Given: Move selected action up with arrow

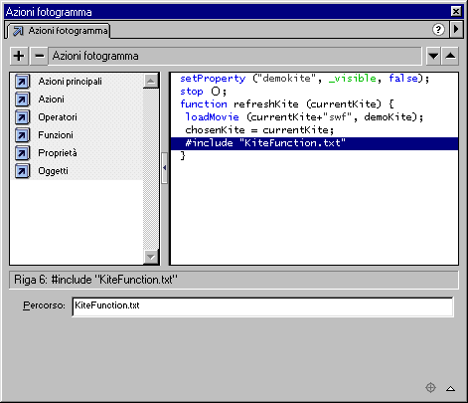Looking at the screenshot, I should (x=450, y=56).
